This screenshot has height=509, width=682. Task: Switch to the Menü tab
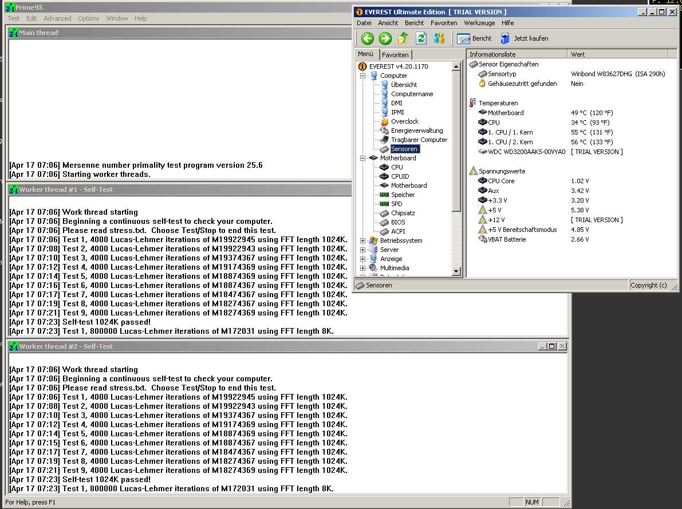coord(365,54)
